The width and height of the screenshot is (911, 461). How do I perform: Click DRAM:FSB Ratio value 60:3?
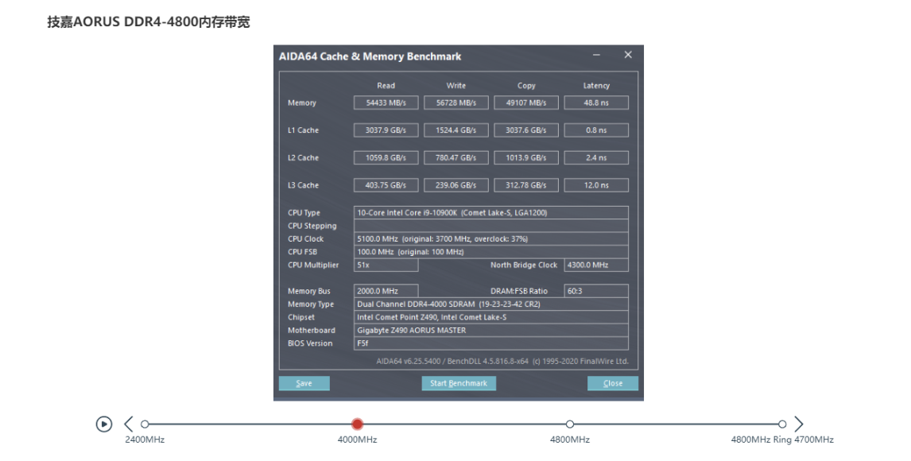[596, 291]
